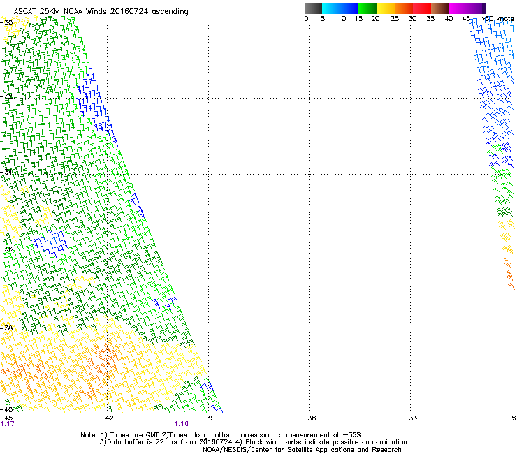
Task: Choose the dark purple 45-50 knots legend segment
Action: (x=476, y=8)
